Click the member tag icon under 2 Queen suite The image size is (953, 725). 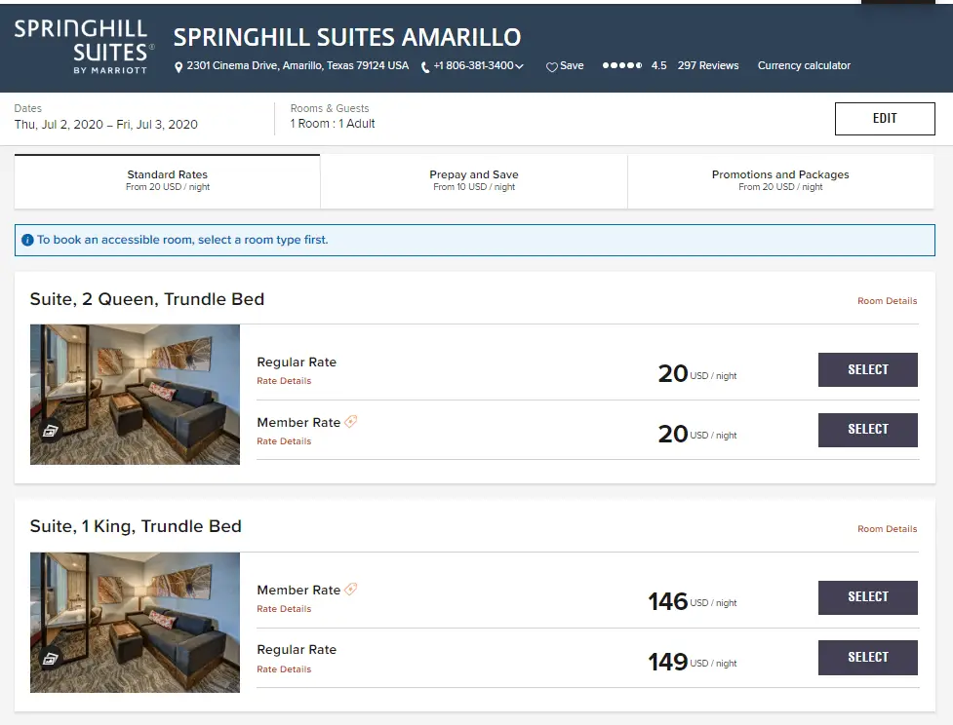[x=351, y=422]
